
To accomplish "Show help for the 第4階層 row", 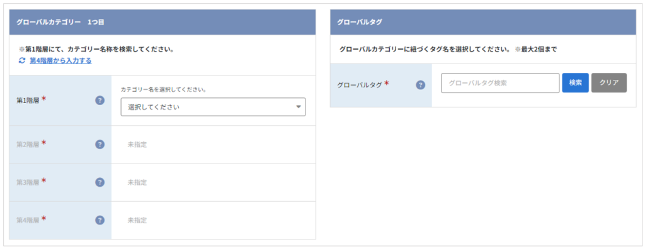I will coord(100,220).
